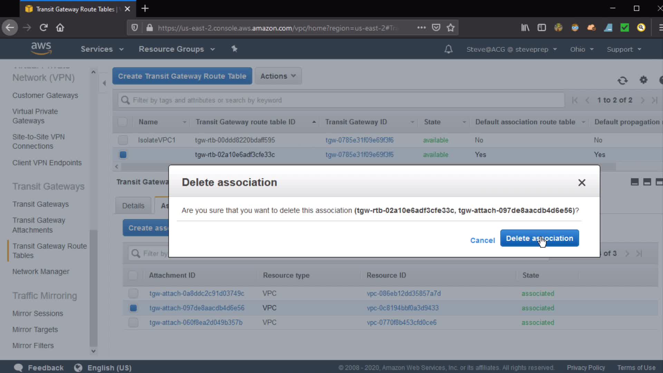663x373 pixels.
Task: Open table settings gear icon
Action: (x=643, y=80)
